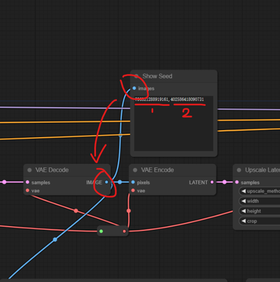The image size is (280, 282).
Task: Click the vae input socket on VAE Decode
Action: pyautogui.click(x=27, y=190)
